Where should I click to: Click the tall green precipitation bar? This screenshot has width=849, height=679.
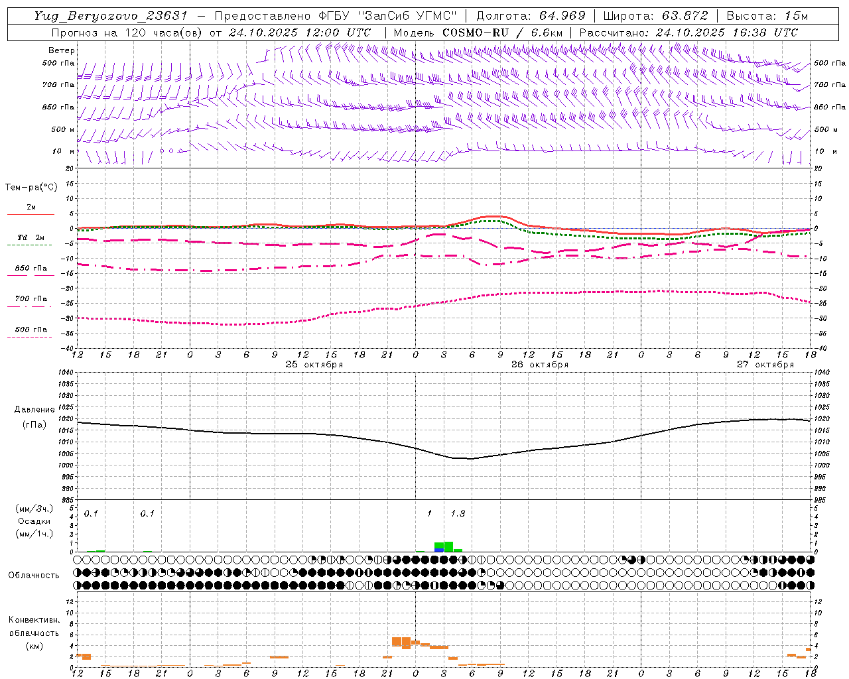[448, 546]
